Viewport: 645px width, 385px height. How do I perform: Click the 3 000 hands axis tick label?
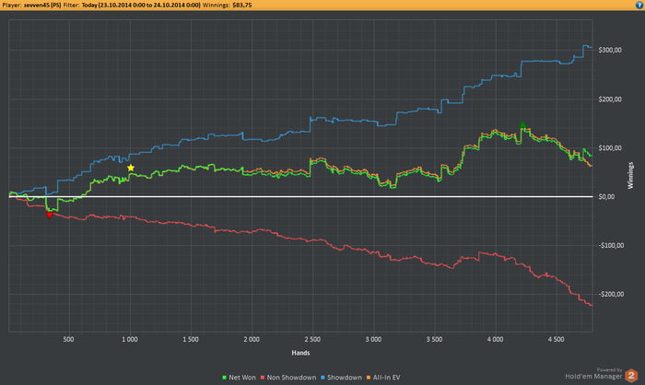(x=373, y=339)
